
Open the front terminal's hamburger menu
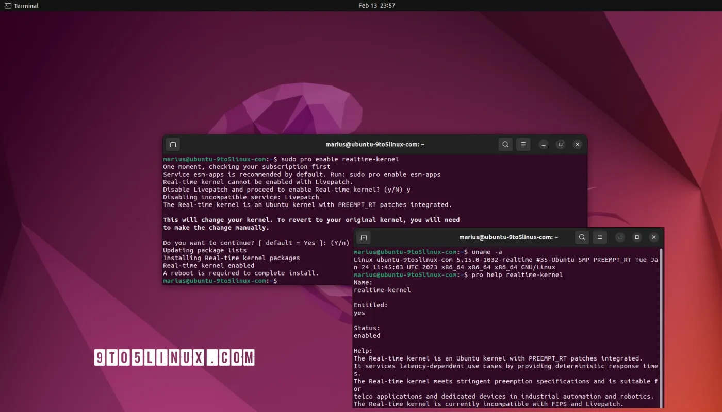click(599, 237)
